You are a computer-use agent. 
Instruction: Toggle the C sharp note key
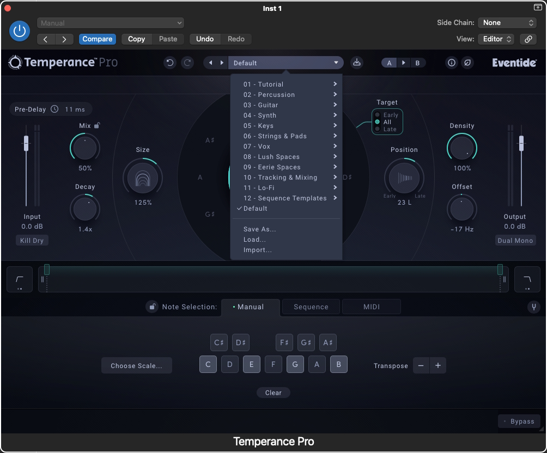point(219,342)
